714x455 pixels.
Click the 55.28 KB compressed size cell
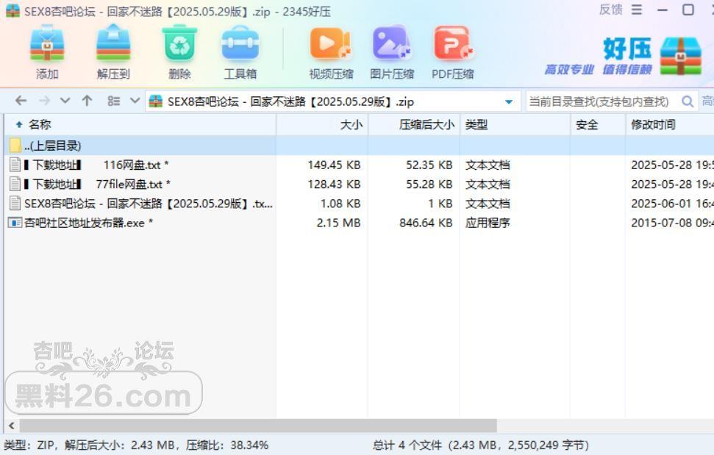coord(429,184)
